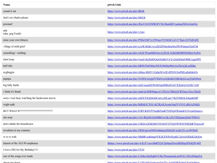The image size is (217, 163).
Task: Select the 'one of the songs ever made' name cell
Action: pyautogui.click(x=54, y=156)
